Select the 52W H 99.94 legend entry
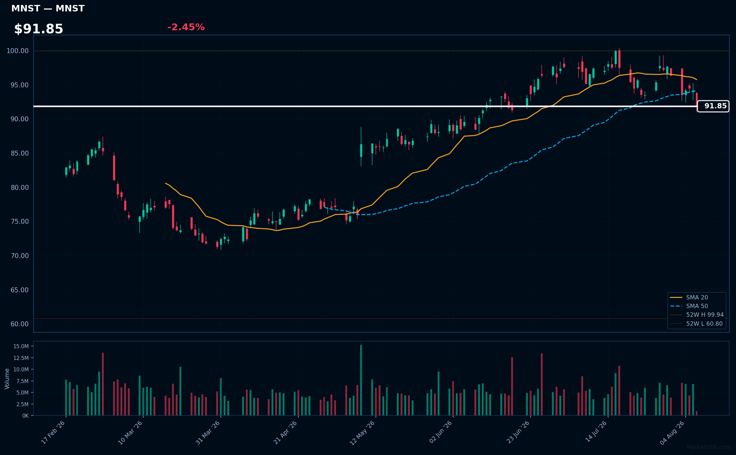 pyautogui.click(x=697, y=315)
